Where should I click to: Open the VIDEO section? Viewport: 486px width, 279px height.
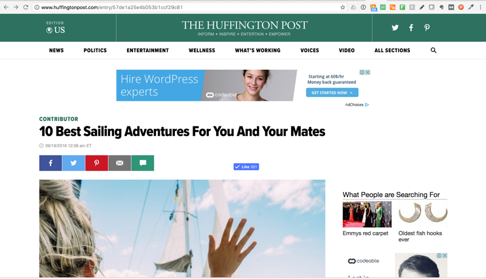(346, 50)
